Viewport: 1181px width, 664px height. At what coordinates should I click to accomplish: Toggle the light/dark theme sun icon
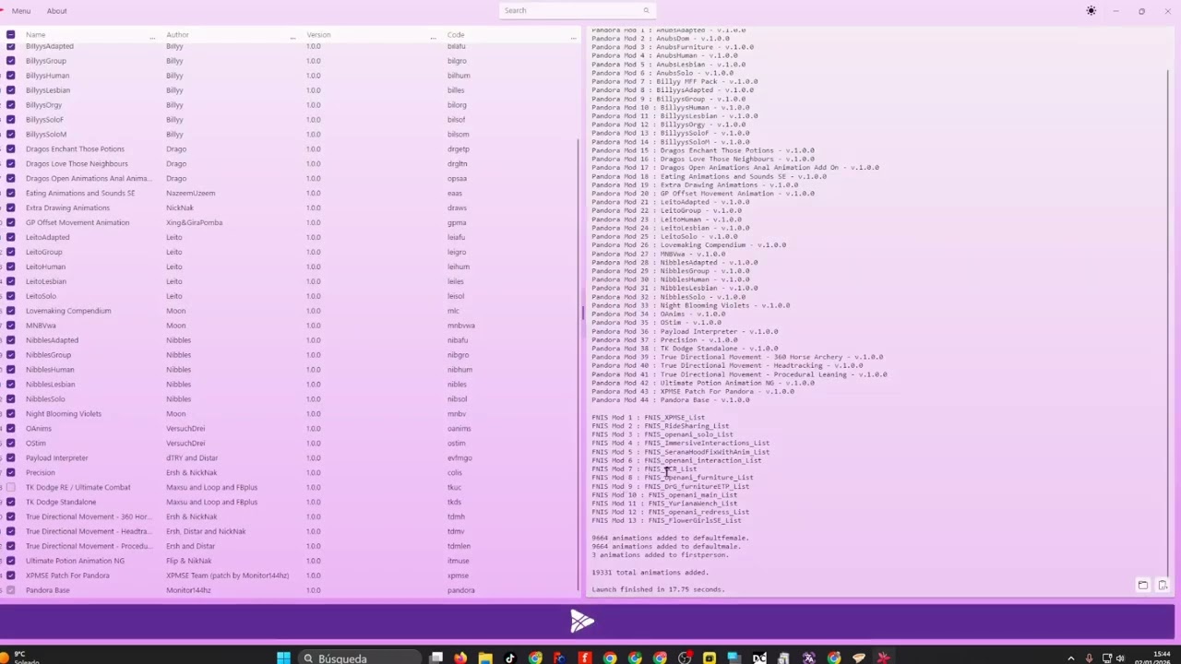click(1092, 11)
